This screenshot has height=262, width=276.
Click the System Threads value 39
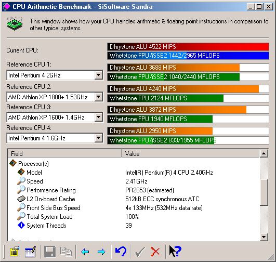pyautogui.click(x=128, y=226)
